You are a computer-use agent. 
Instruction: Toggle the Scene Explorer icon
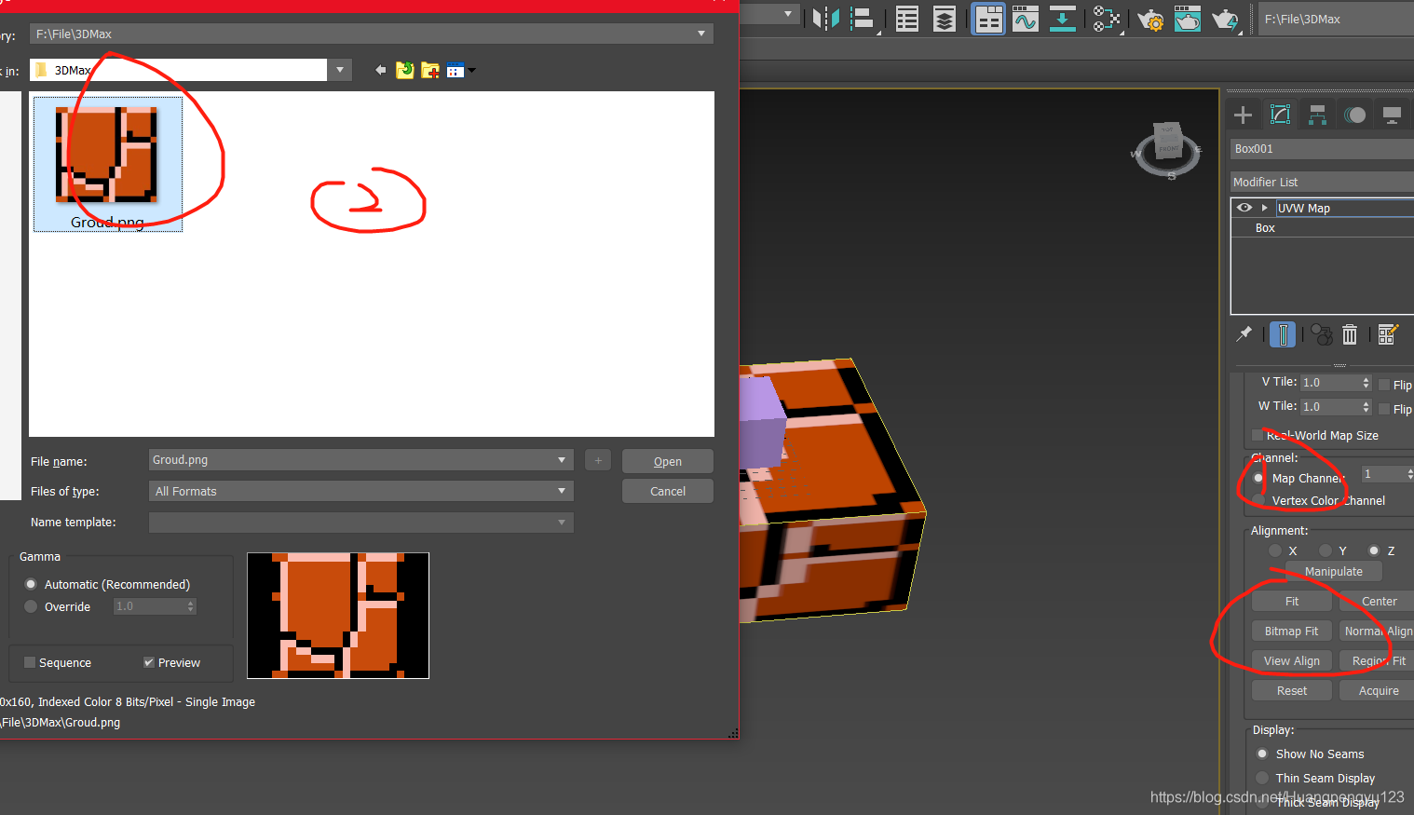(x=907, y=19)
